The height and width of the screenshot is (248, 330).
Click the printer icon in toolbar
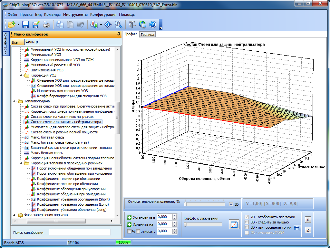click(46, 24)
